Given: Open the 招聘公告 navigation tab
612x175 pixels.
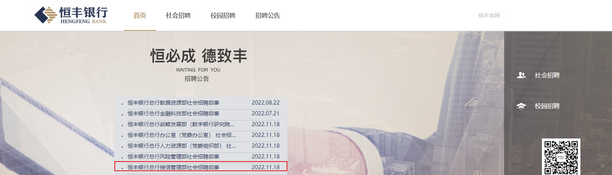Looking at the screenshot, I should pos(268,15).
